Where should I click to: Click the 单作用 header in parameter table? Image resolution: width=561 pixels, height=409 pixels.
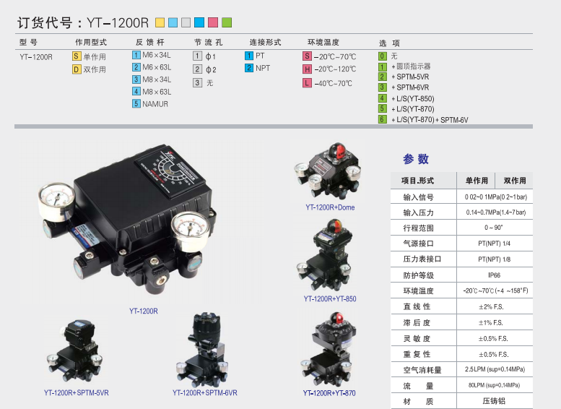[x=477, y=181]
